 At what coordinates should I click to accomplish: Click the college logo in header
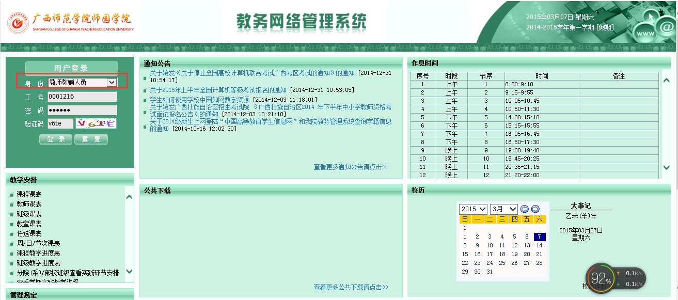click(71, 22)
